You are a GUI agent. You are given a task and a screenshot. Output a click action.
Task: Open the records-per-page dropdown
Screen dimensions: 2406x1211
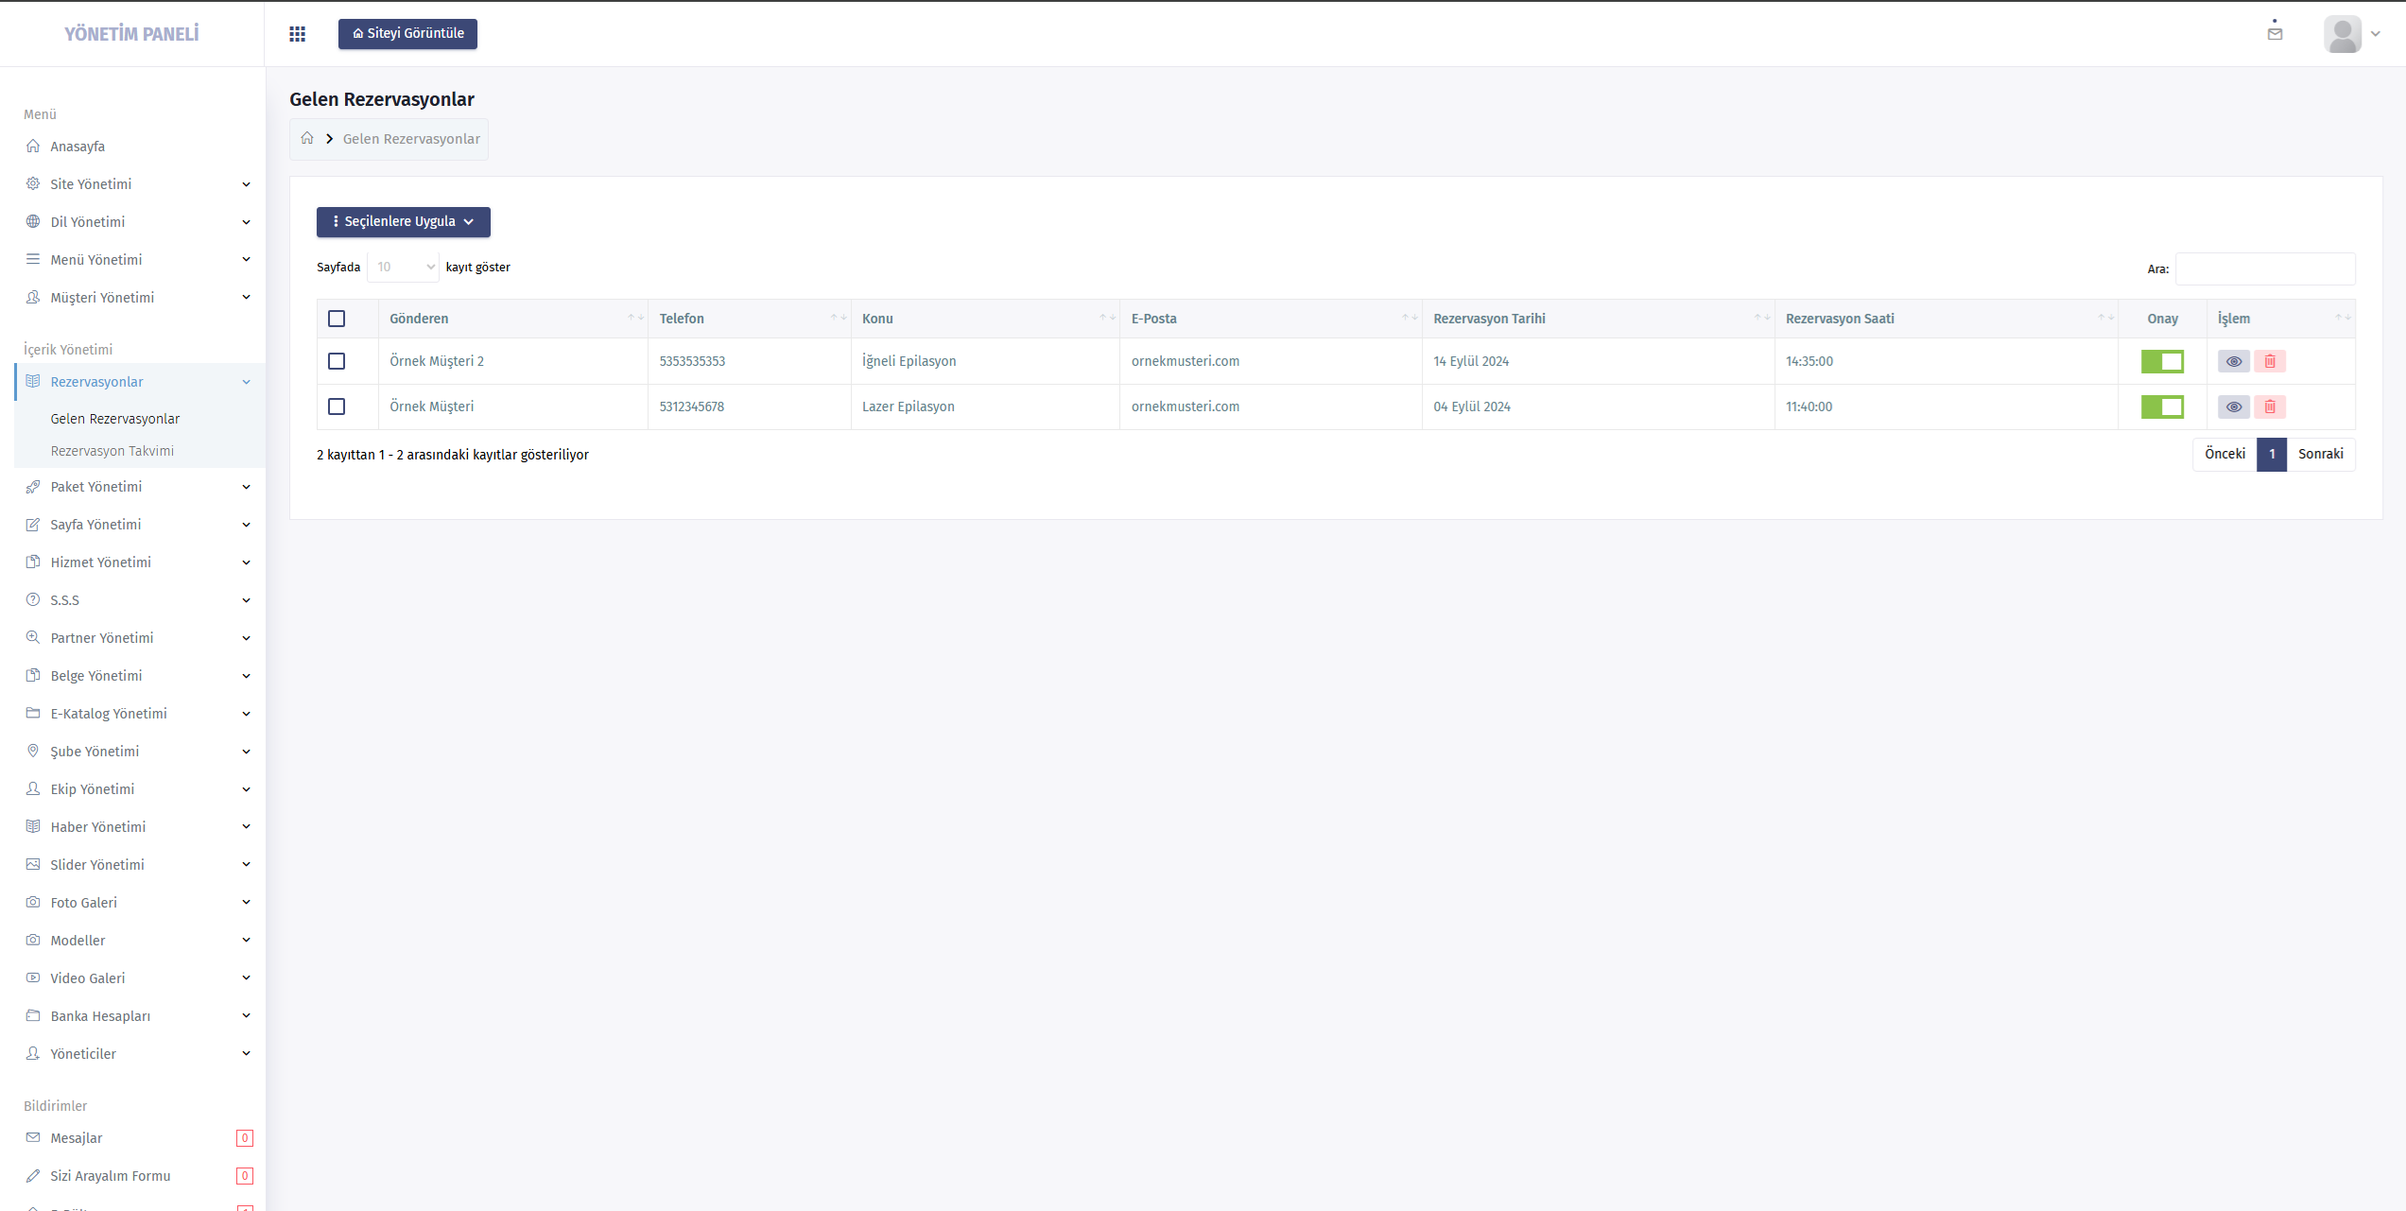coord(404,268)
